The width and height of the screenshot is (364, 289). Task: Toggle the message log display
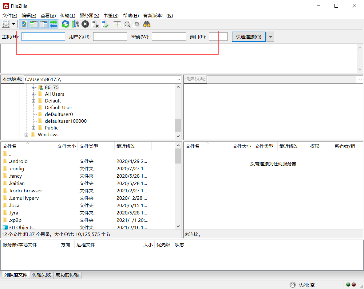coord(24,24)
